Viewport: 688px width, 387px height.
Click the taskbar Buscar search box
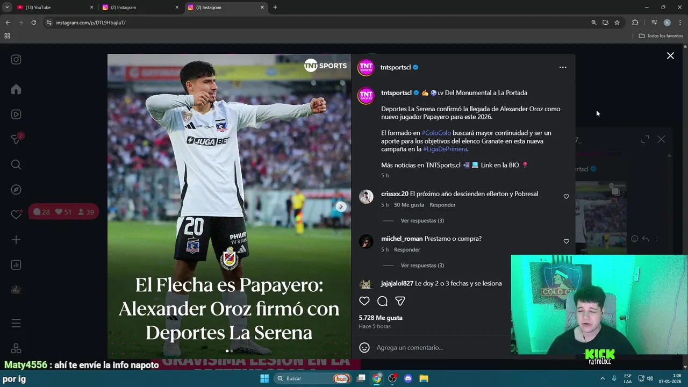click(313, 378)
